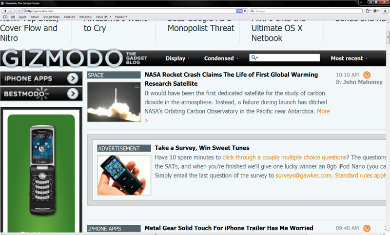Open the Standard rules apply link
The image size is (390, 235).
pos(361,176)
